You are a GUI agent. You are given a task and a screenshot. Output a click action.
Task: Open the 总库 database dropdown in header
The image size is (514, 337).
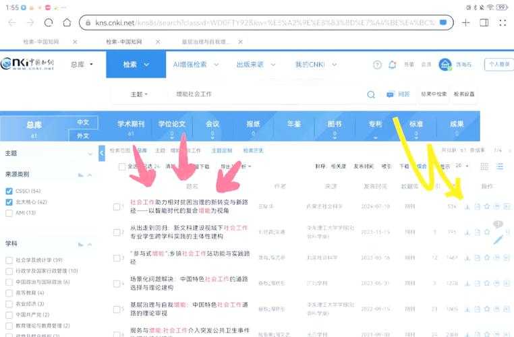pos(82,65)
